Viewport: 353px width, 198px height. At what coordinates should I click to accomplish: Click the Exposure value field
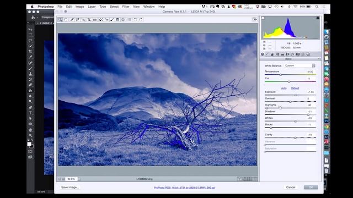[311, 92]
